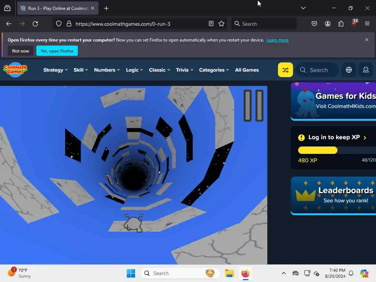Screen dimensions: 376x282
Task: Expand the Logic menu
Action: point(134,70)
